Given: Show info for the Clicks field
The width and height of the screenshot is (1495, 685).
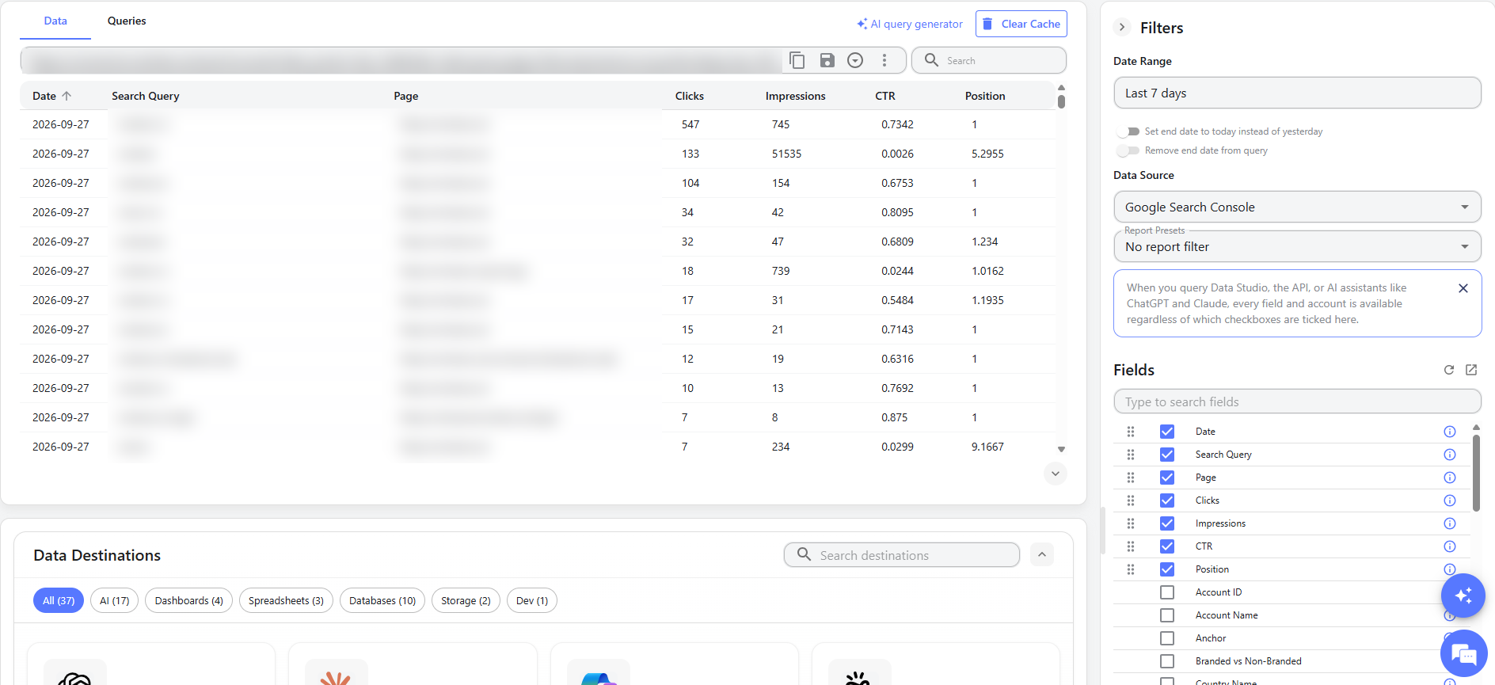Looking at the screenshot, I should click(x=1450, y=500).
